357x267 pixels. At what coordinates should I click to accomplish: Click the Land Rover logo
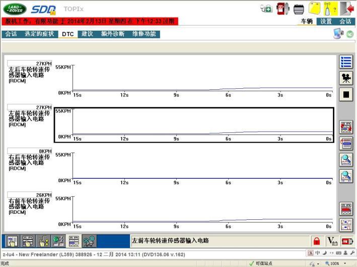click(15, 9)
